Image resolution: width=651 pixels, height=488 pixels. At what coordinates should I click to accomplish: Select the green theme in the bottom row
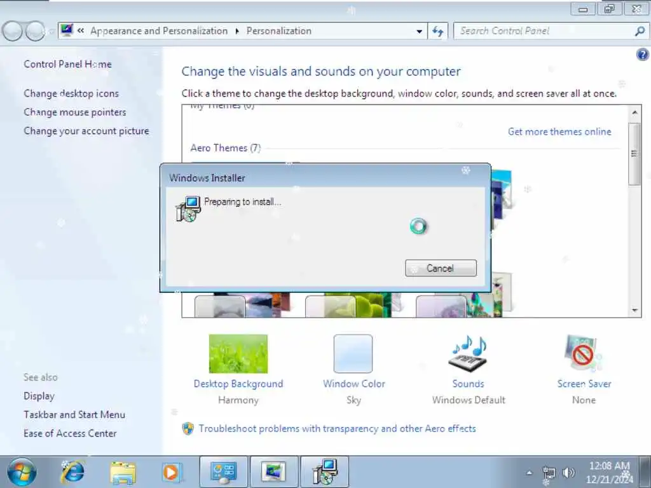pyautogui.click(x=353, y=305)
